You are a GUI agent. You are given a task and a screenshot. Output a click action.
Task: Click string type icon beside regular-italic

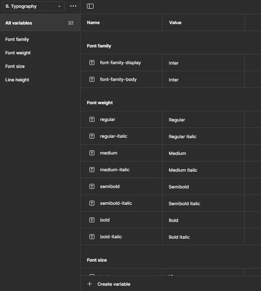tap(92, 136)
